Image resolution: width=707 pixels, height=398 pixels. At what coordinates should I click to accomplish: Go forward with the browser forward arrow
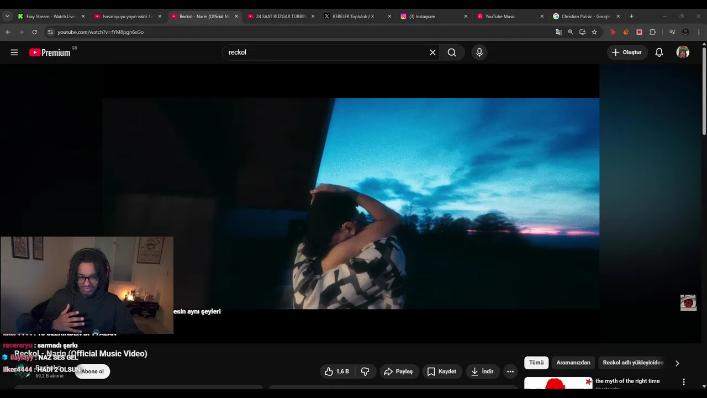coord(22,32)
